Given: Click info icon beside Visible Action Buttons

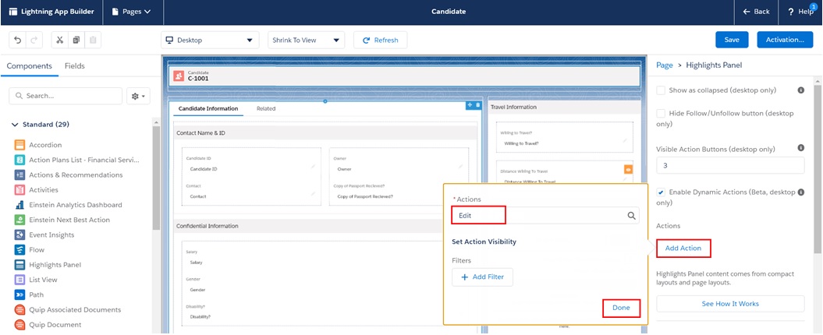Looking at the screenshot, I should click(801, 148).
